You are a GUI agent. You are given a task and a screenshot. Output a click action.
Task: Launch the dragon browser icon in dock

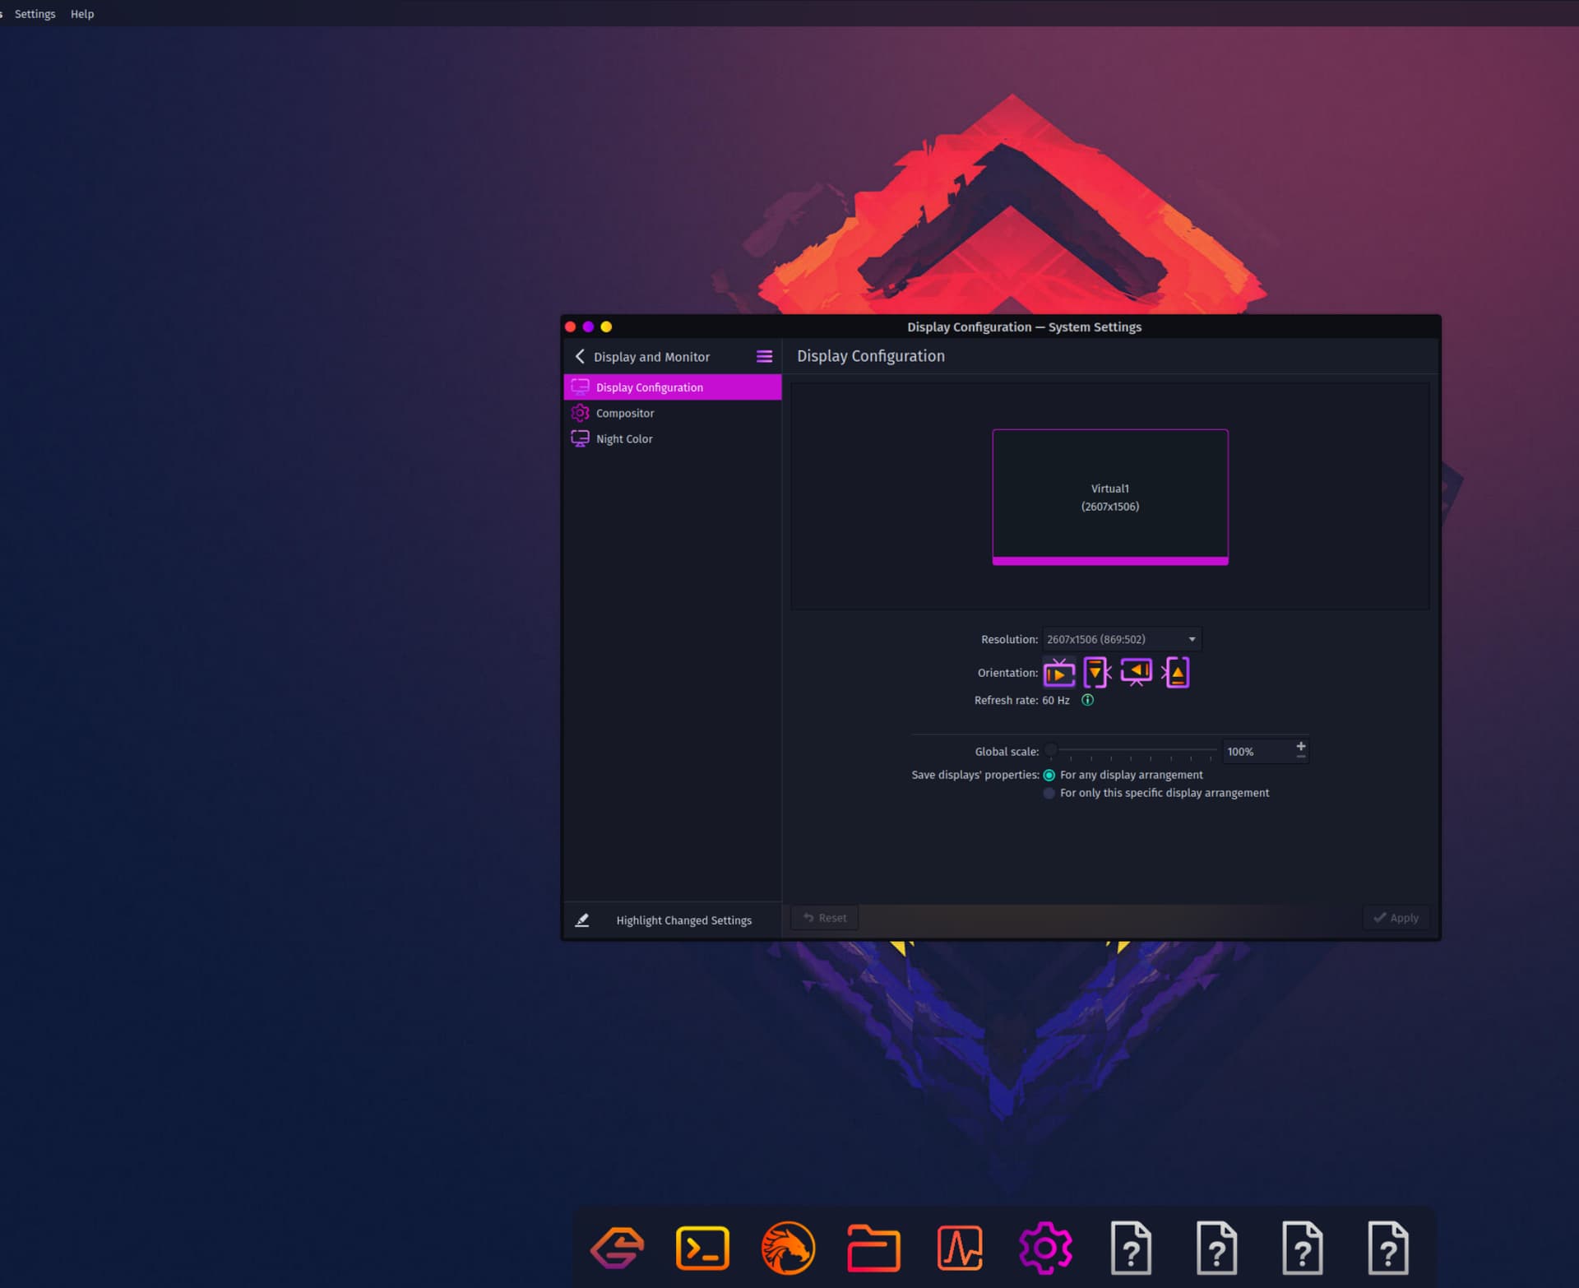pos(788,1249)
